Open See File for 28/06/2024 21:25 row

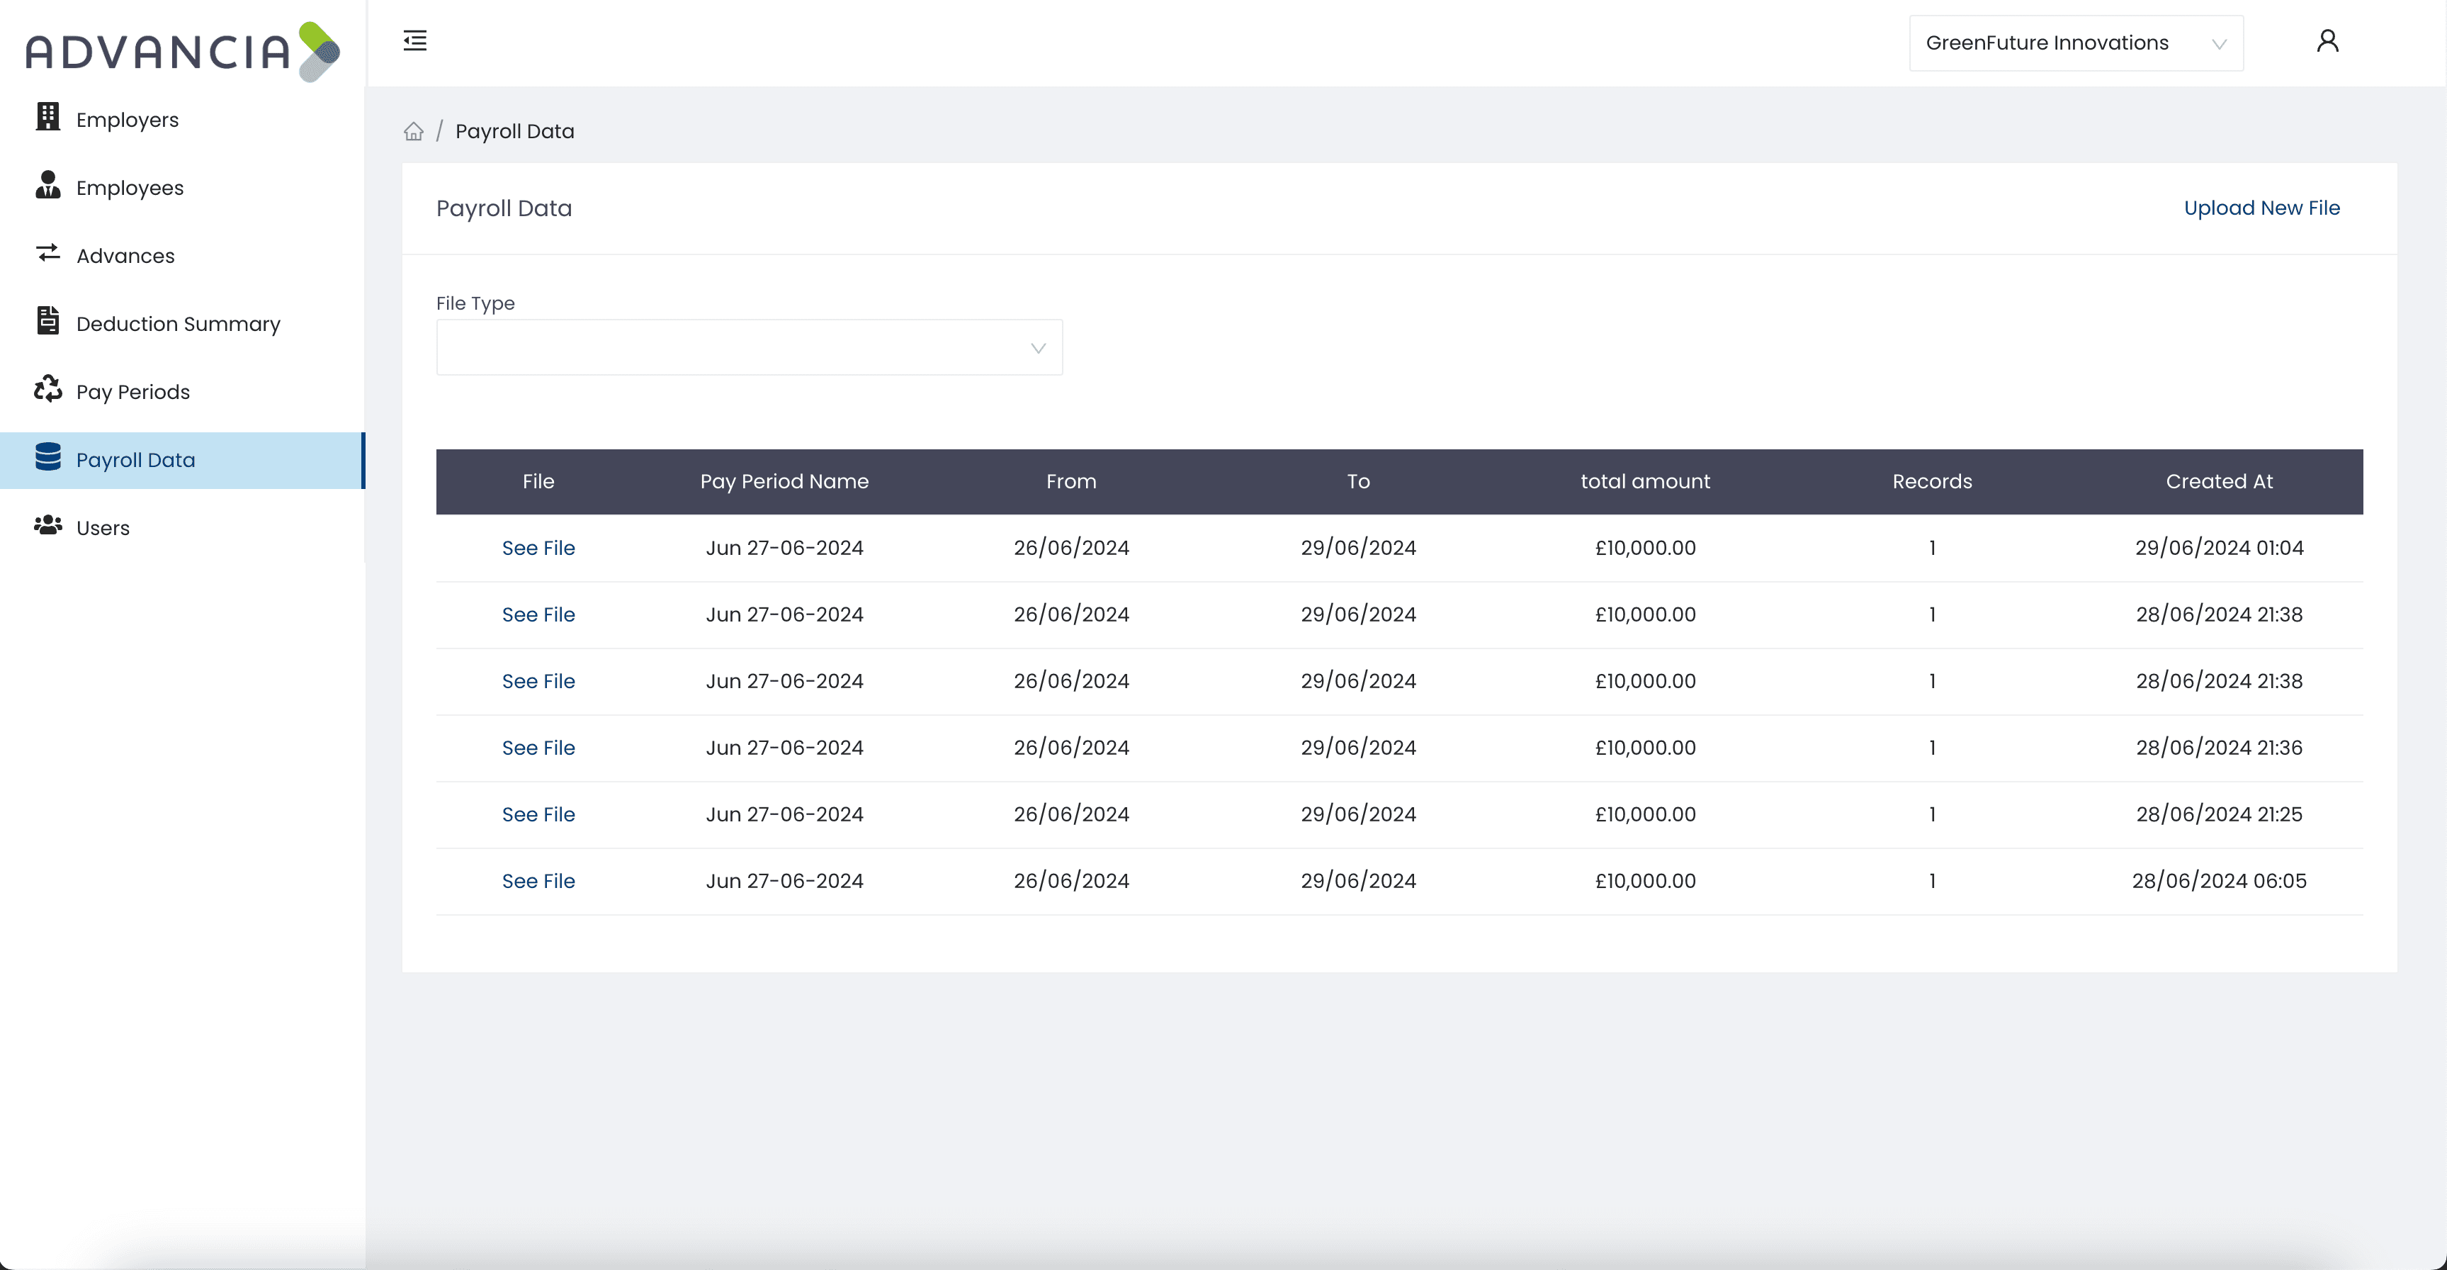click(x=538, y=815)
